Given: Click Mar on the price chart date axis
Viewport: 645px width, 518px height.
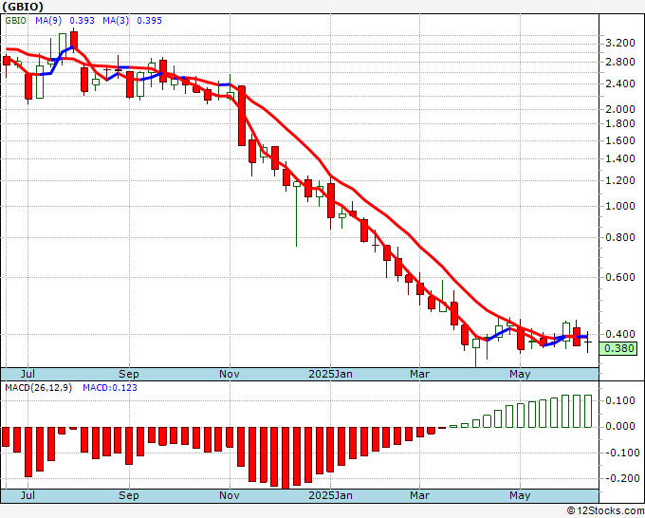Looking at the screenshot, I should (x=419, y=374).
